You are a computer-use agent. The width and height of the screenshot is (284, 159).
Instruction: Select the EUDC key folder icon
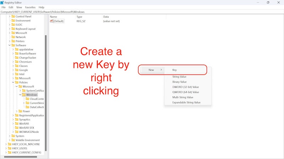pyautogui.click(x=13, y=25)
